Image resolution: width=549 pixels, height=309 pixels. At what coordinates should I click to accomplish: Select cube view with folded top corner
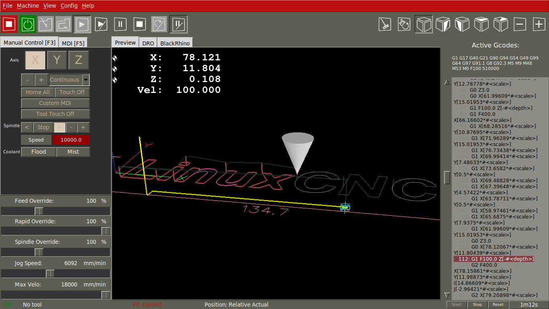(x=501, y=25)
